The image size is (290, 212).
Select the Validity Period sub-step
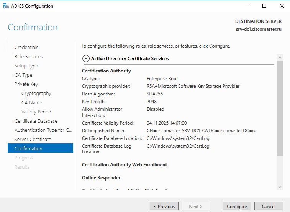pyautogui.click(x=36, y=112)
